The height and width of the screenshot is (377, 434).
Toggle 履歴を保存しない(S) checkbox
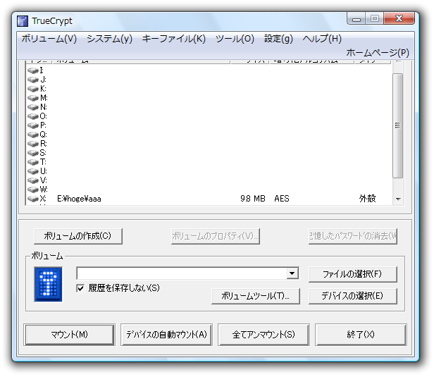click(x=80, y=288)
